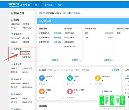Click 已卖出的宝贝 under 常用操作
This screenshot has width=129, height=110.
pyautogui.click(x=15, y=24)
